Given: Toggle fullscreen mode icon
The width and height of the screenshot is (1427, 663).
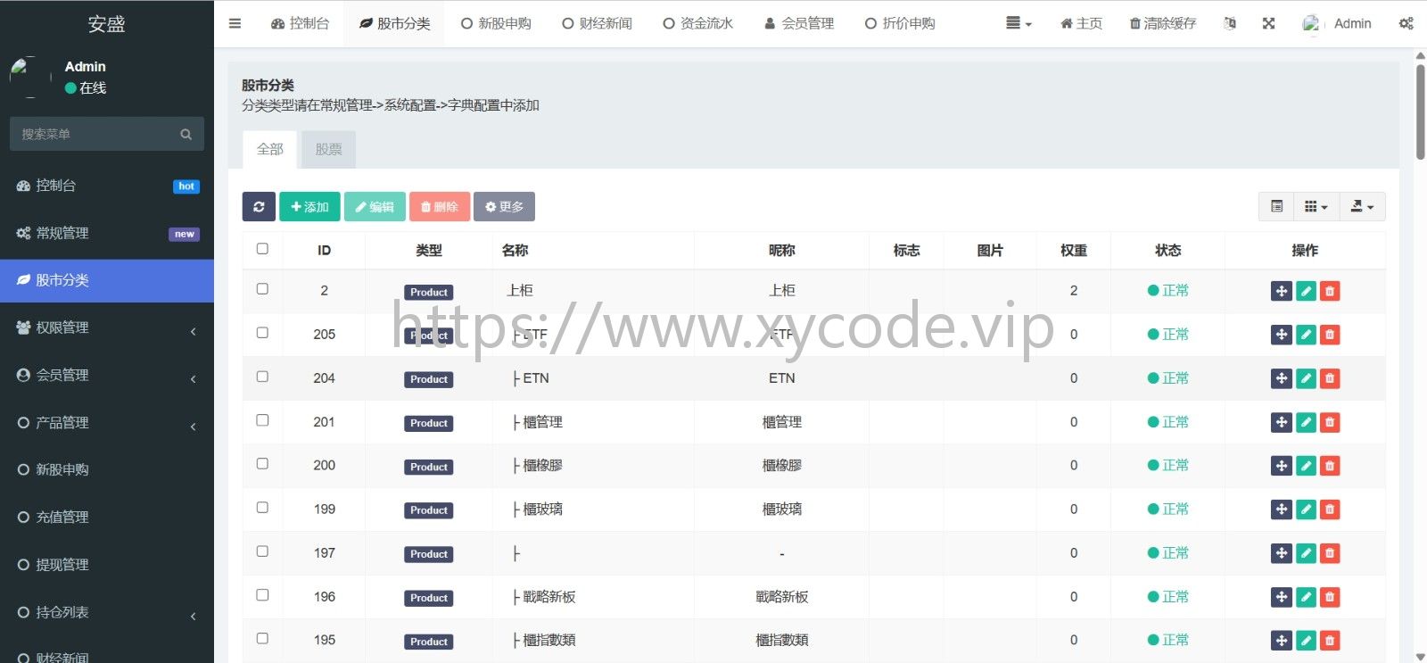Looking at the screenshot, I should [1268, 23].
